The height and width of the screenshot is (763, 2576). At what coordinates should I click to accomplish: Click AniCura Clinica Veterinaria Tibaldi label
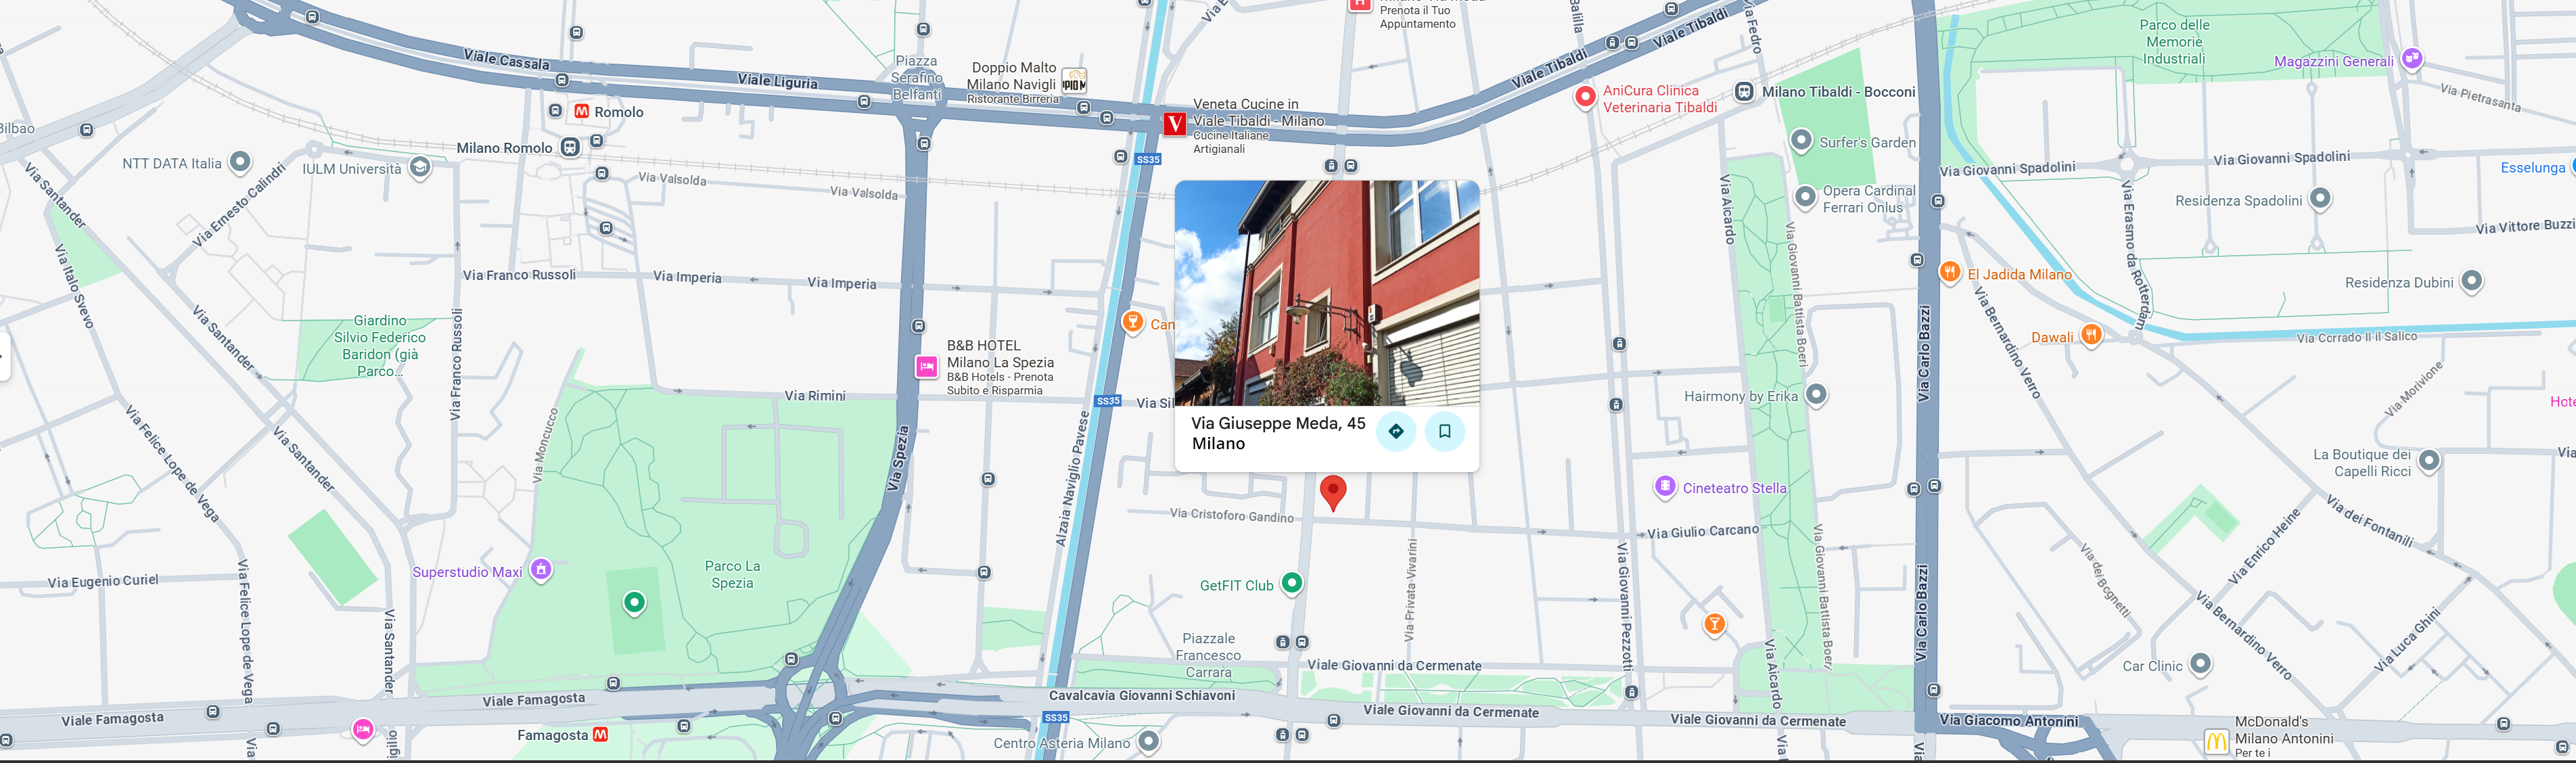click(x=1659, y=99)
